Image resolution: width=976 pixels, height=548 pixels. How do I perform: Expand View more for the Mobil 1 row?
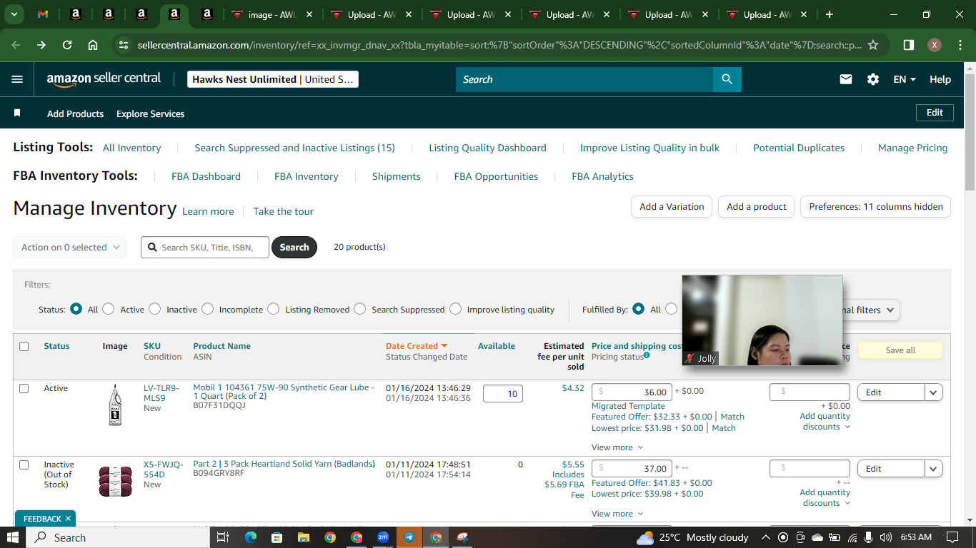click(617, 447)
